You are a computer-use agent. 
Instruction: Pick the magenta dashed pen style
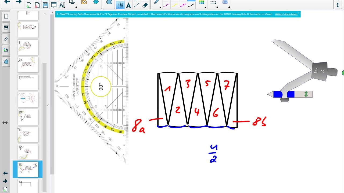[x=183, y=5]
